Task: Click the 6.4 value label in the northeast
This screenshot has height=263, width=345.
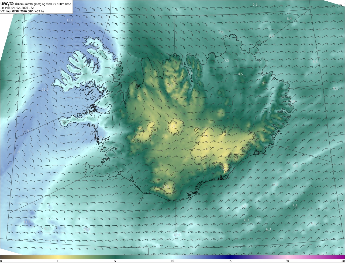Action: [289, 19]
